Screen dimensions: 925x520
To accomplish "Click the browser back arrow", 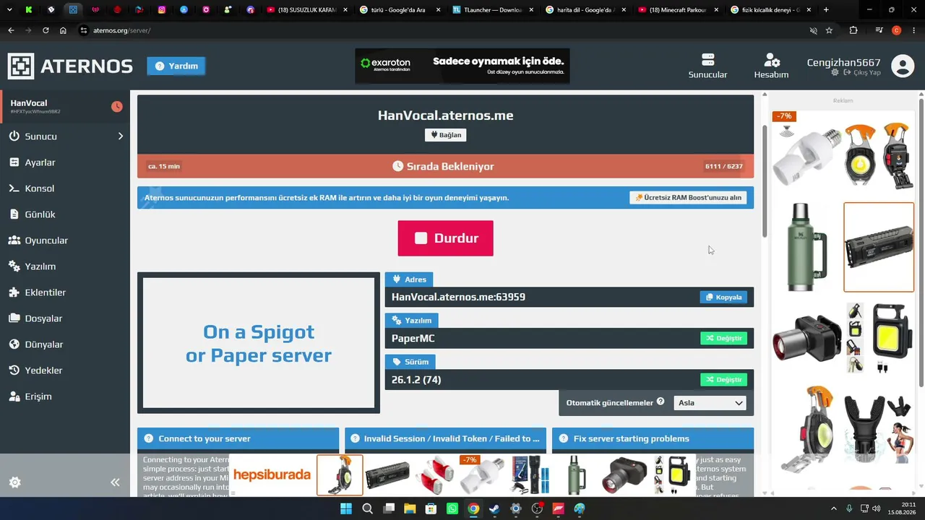I will tap(11, 30).
